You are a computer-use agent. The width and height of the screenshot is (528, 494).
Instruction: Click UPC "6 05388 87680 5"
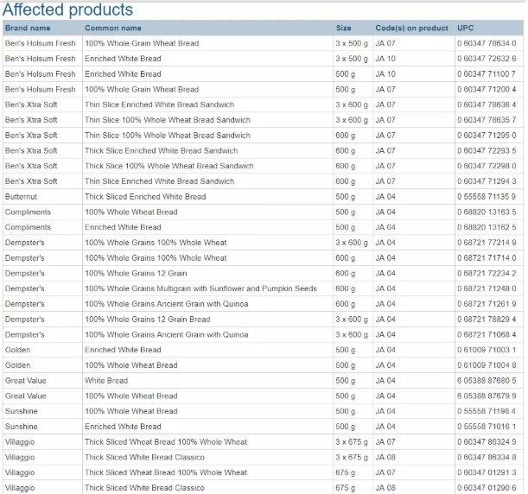click(x=487, y=381)
